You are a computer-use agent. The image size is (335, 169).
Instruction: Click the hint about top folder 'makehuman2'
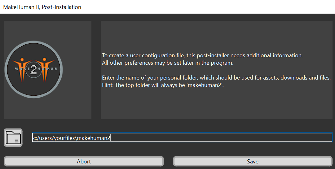(x=163, y=85)
